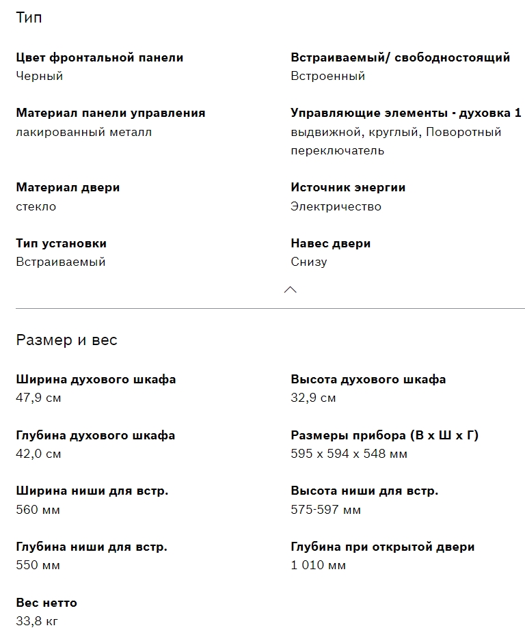
Task: Click the Управляющие элементы - духовка 1 label
Action: (x=405, y=113)
